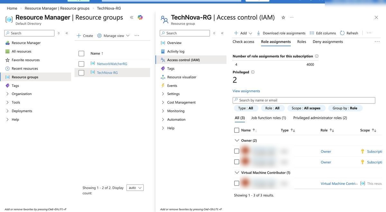Check the Virtual Machine Contributor row checkbox
This screenshot has width=386, height=212.
(x=237, y=183)
